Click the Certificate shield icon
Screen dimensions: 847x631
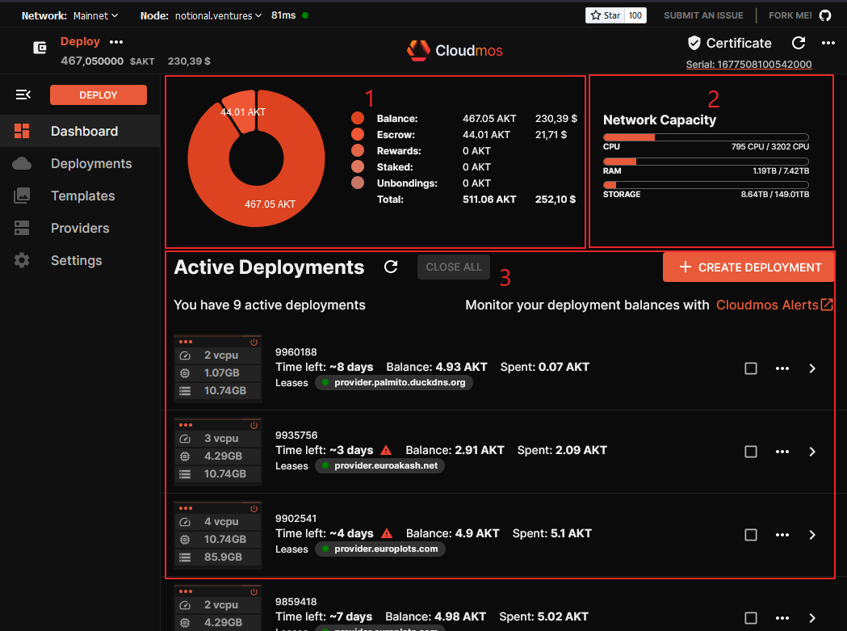pos(694,43)
